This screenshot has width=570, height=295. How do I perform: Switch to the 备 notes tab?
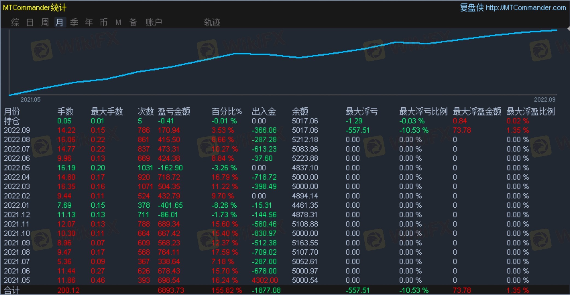point(133,22)
